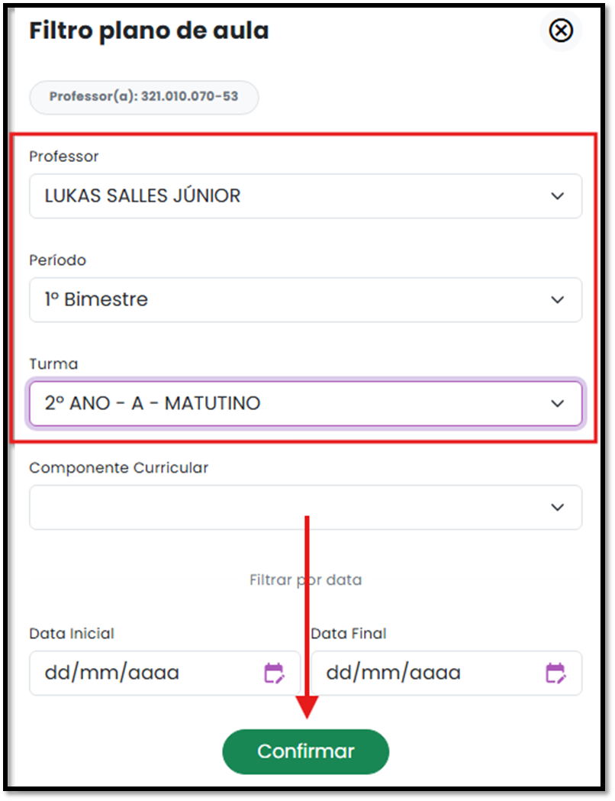This screenshot has width=615, height=801.
Task: Click the Componente Curricular chevron arrow
Action: pos(558,508)
